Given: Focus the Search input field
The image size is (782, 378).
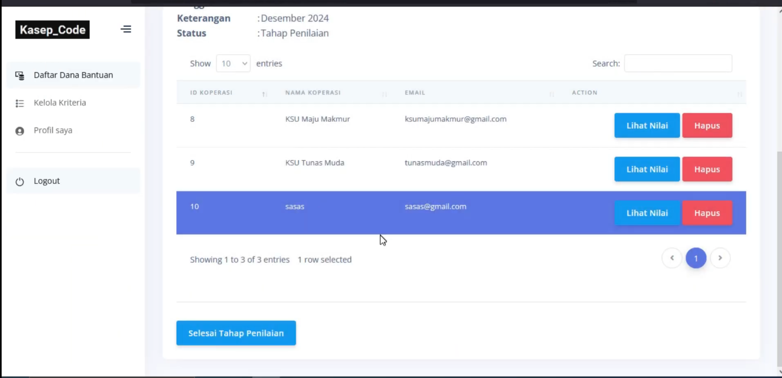Looking at the screenshot, I should pyautogui.click(x=678, y=63).
